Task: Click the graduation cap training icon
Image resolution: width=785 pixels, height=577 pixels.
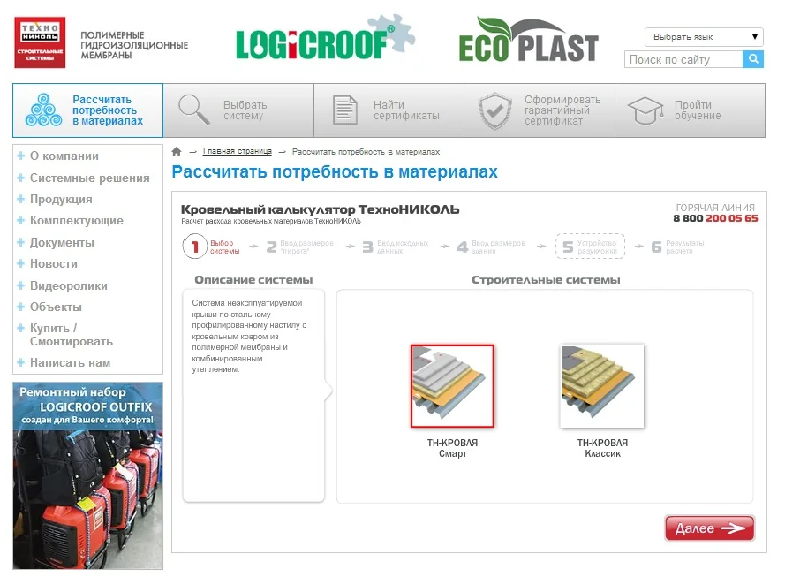Action: 645,110
